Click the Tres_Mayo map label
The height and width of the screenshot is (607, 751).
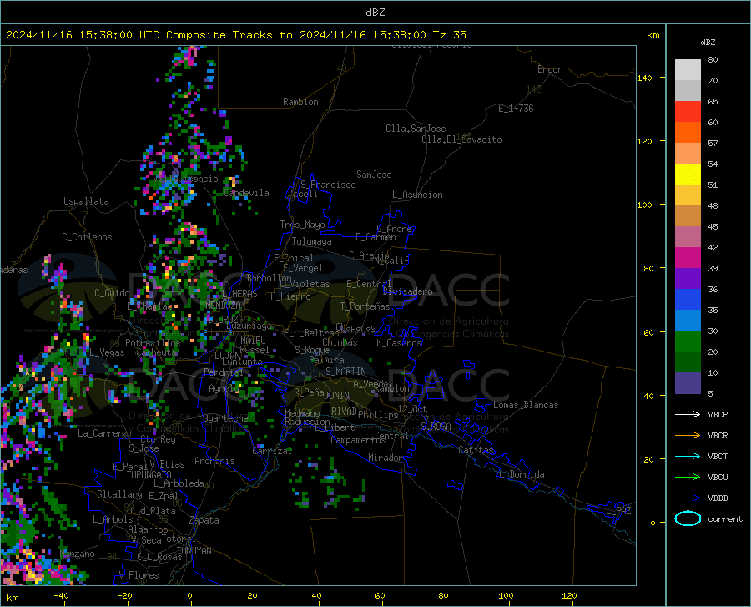click(x=302, y=225)
